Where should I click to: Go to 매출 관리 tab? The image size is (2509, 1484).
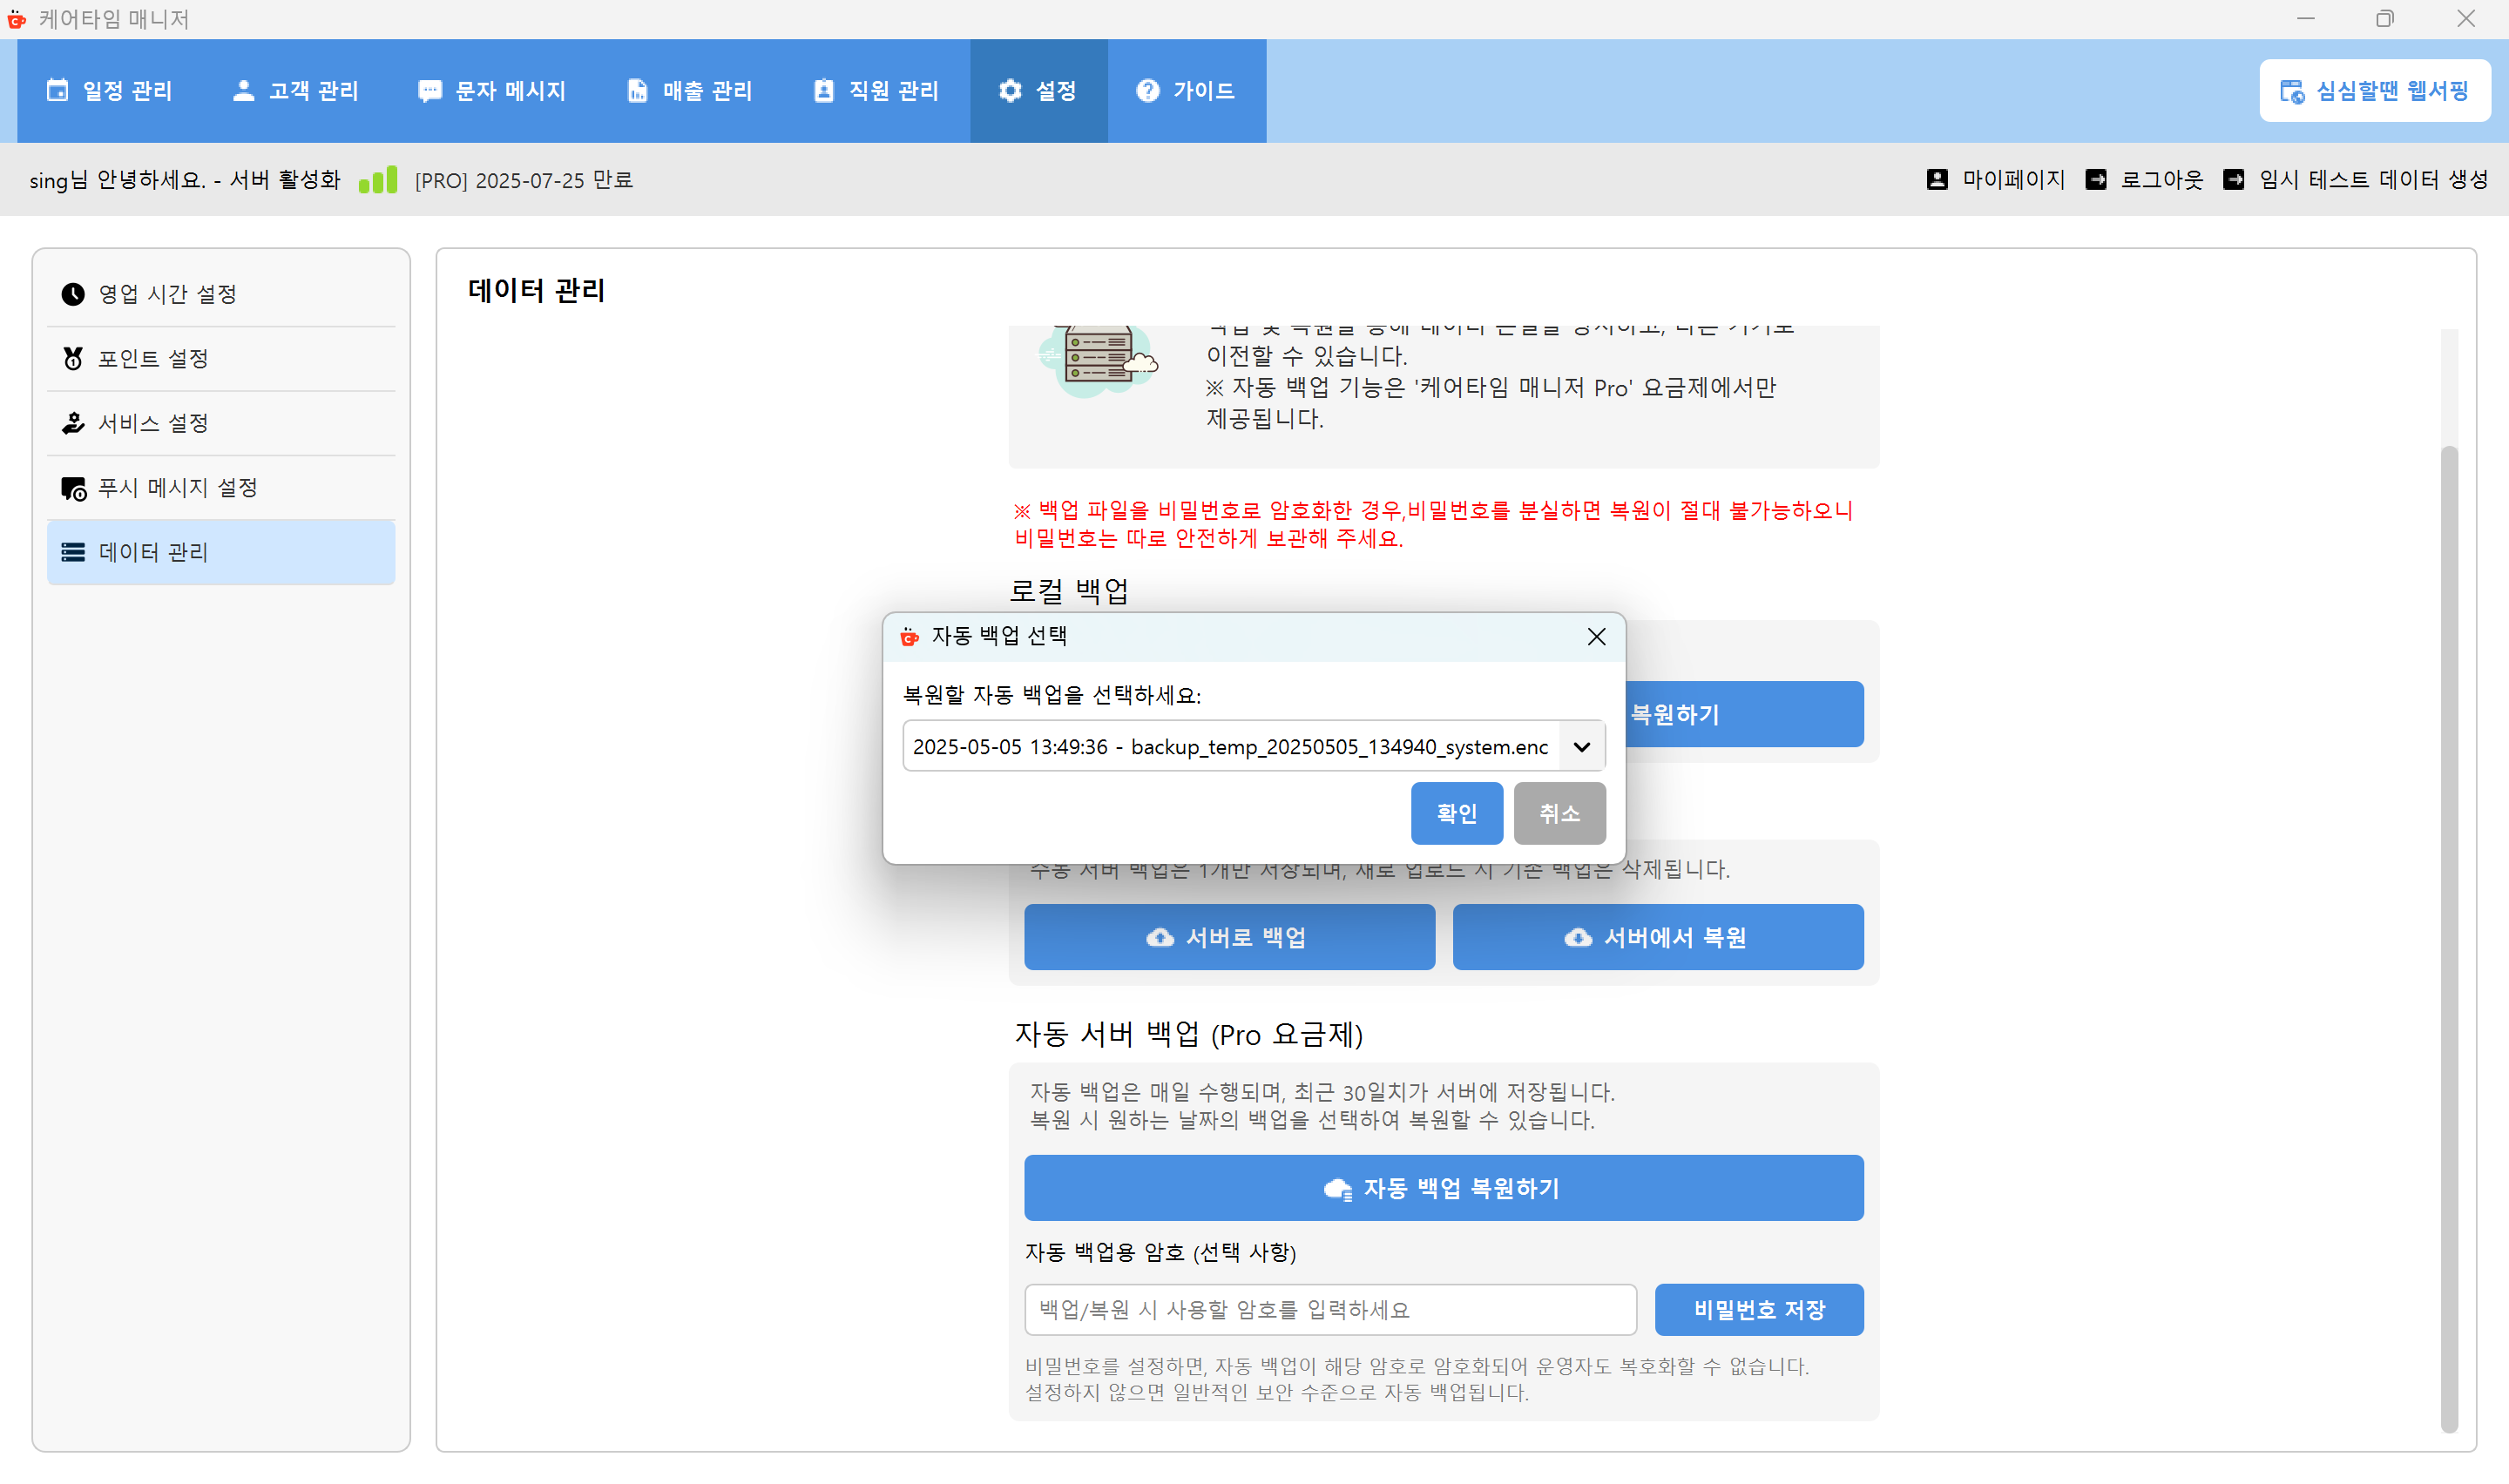point(689,91)
